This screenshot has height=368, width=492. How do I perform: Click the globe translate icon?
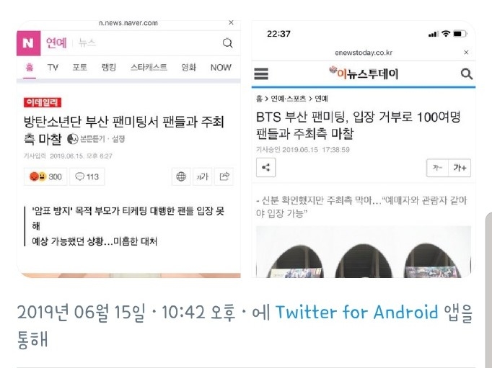coord(181,176)
